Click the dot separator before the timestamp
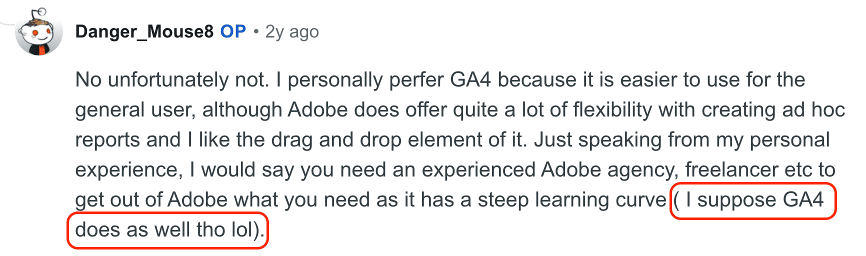Viewport: 866px width, 256px height. (x=256, y=31)
